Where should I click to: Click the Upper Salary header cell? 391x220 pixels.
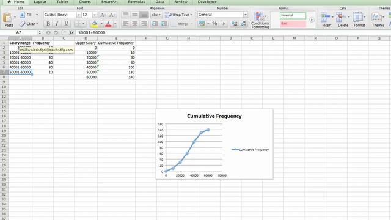coord(86,43)
